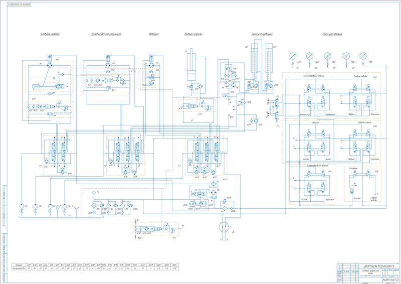Select the main winch hydraulic motor symbol
The width and height of the screenshot is (401, 284).
point(50,66)
